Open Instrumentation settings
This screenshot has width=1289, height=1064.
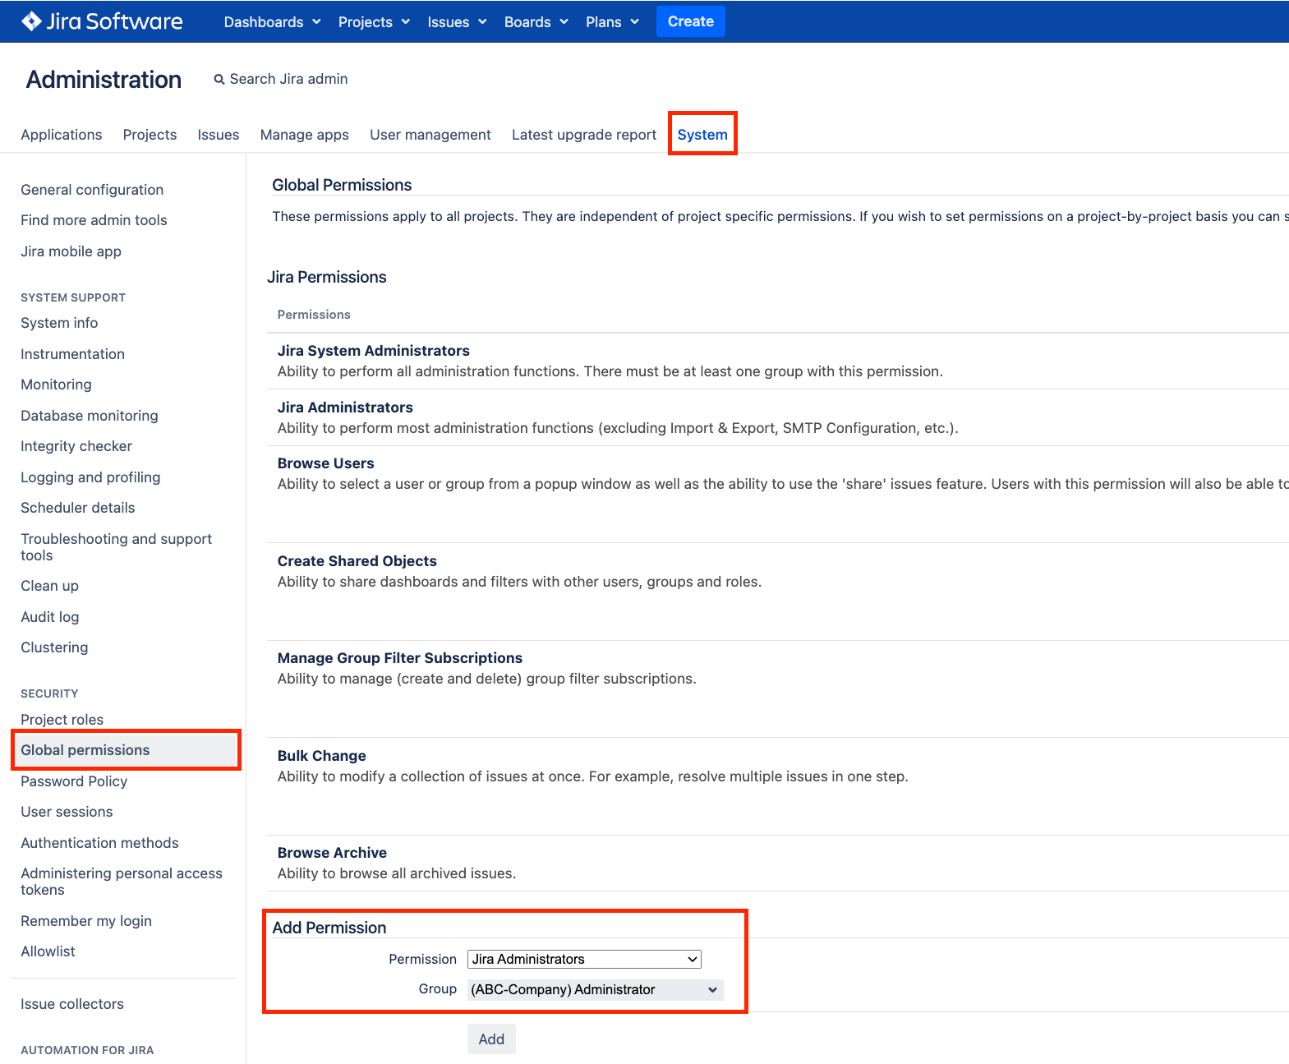[72, 354]
